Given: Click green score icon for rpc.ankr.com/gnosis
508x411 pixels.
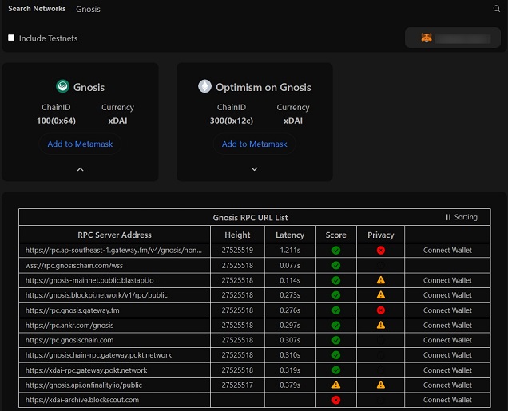Looking at the screenshot, I should pos(336,325).
